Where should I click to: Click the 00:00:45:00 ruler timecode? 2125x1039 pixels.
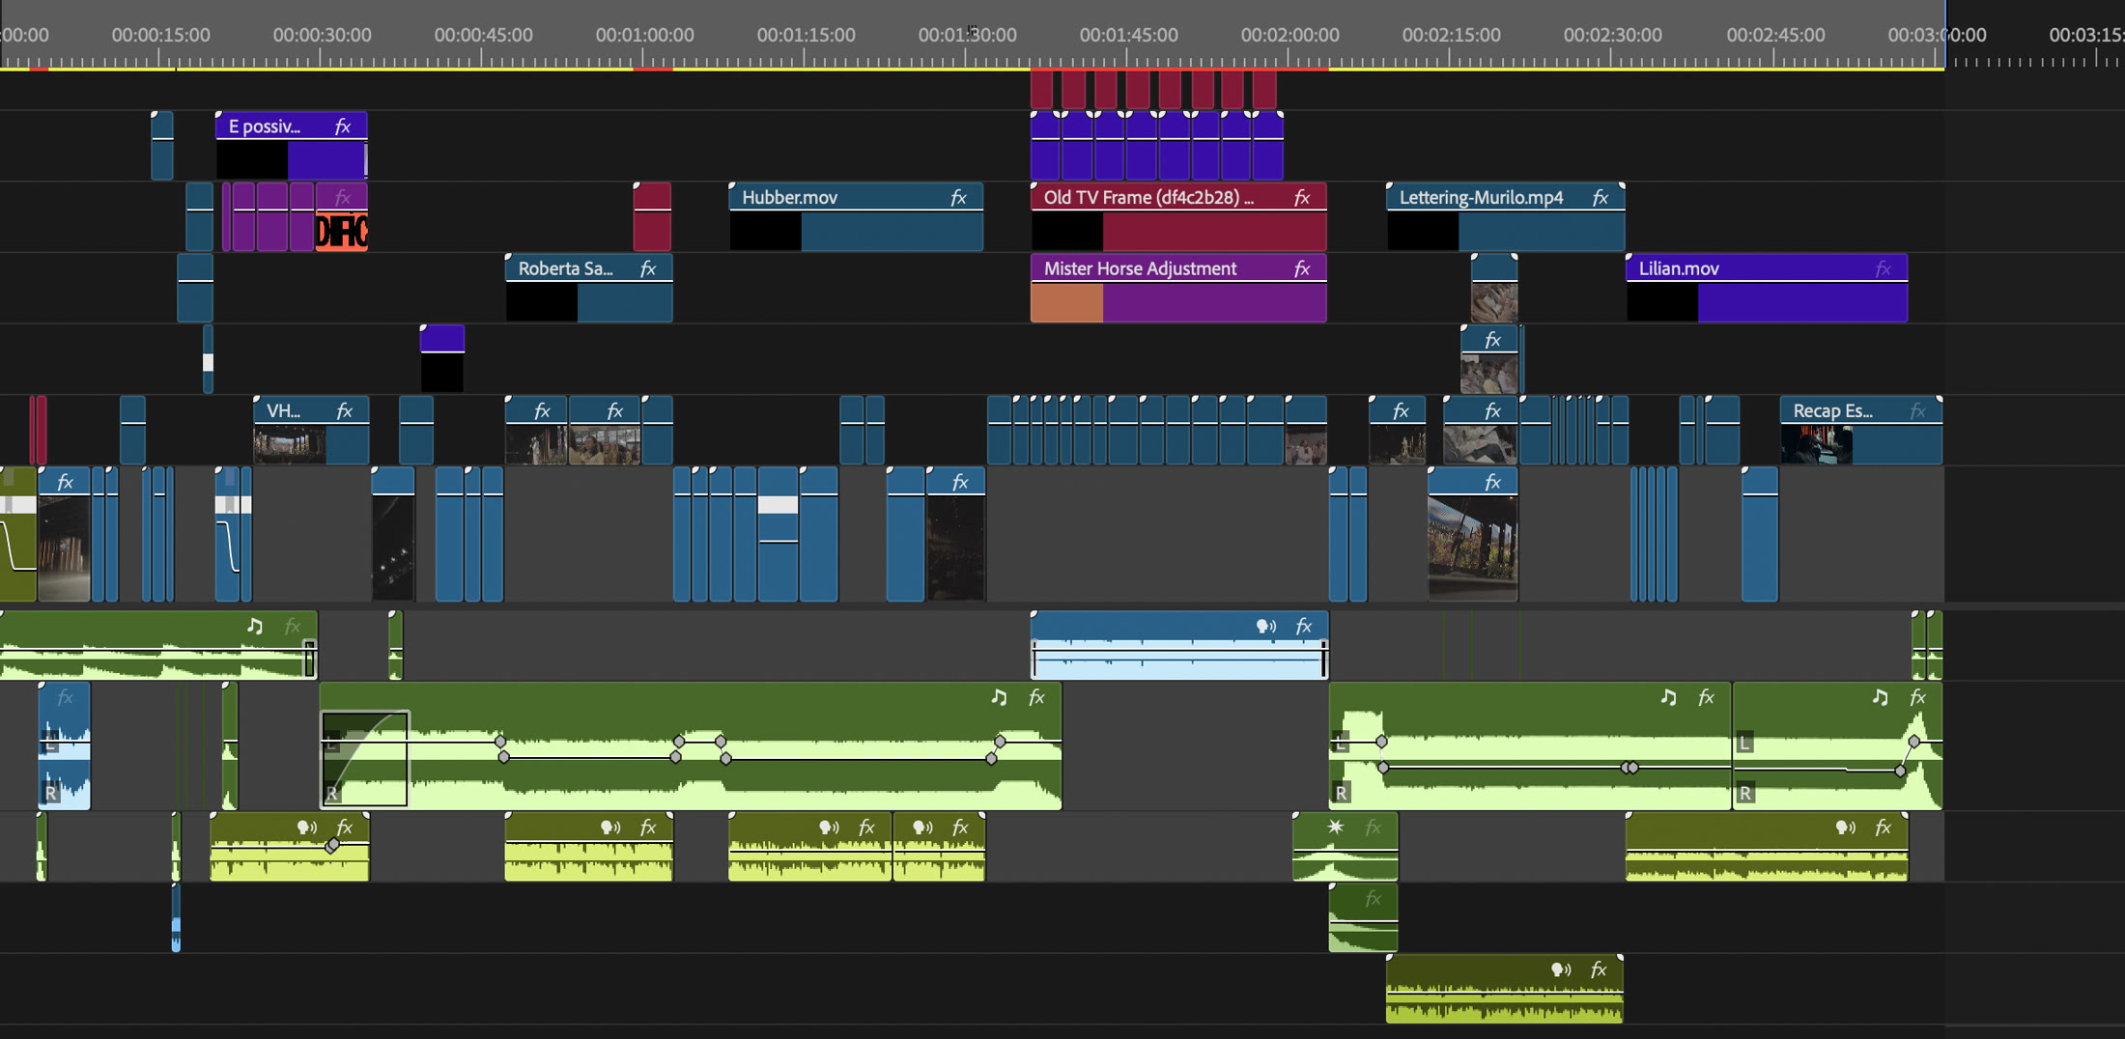click(484, 36)
